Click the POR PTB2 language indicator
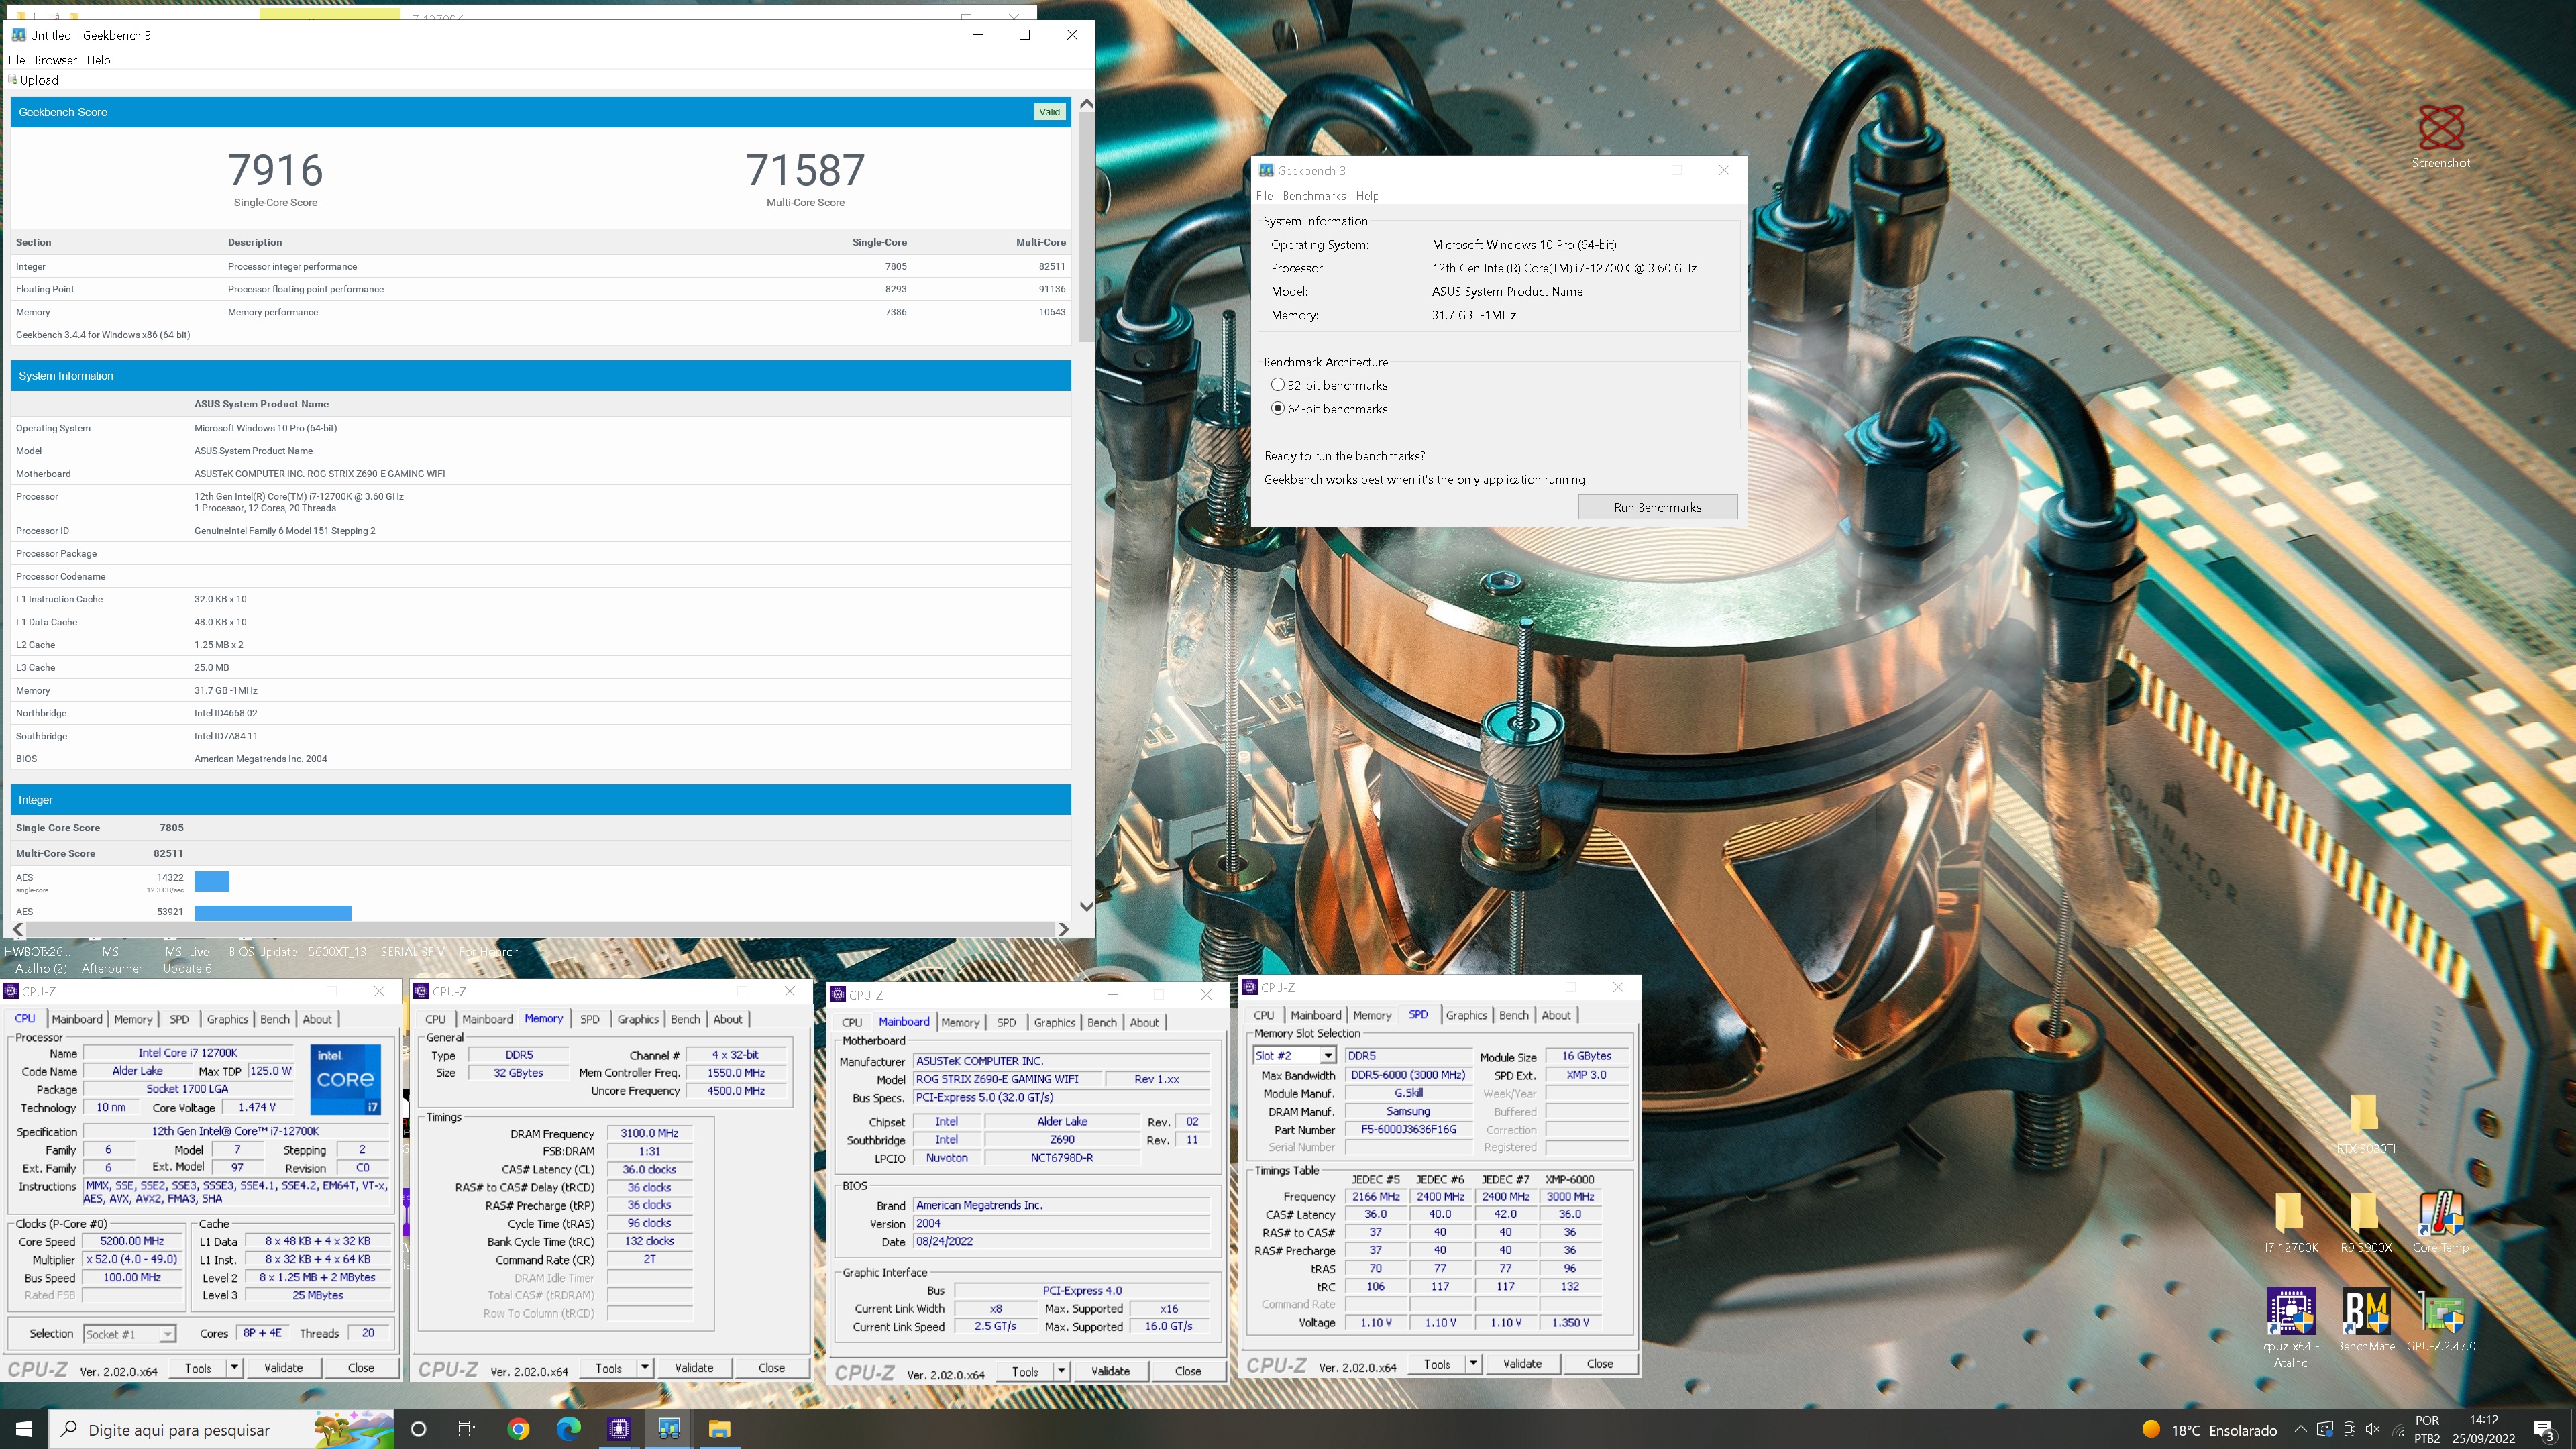Image resolution: width=2576 pixels, height=1449 pixels. coord(2426,1429)
